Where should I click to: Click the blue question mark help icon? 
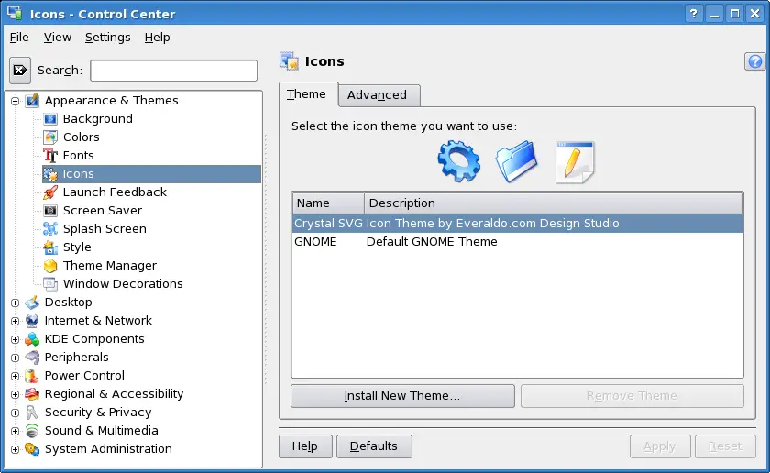click(755, 61)
